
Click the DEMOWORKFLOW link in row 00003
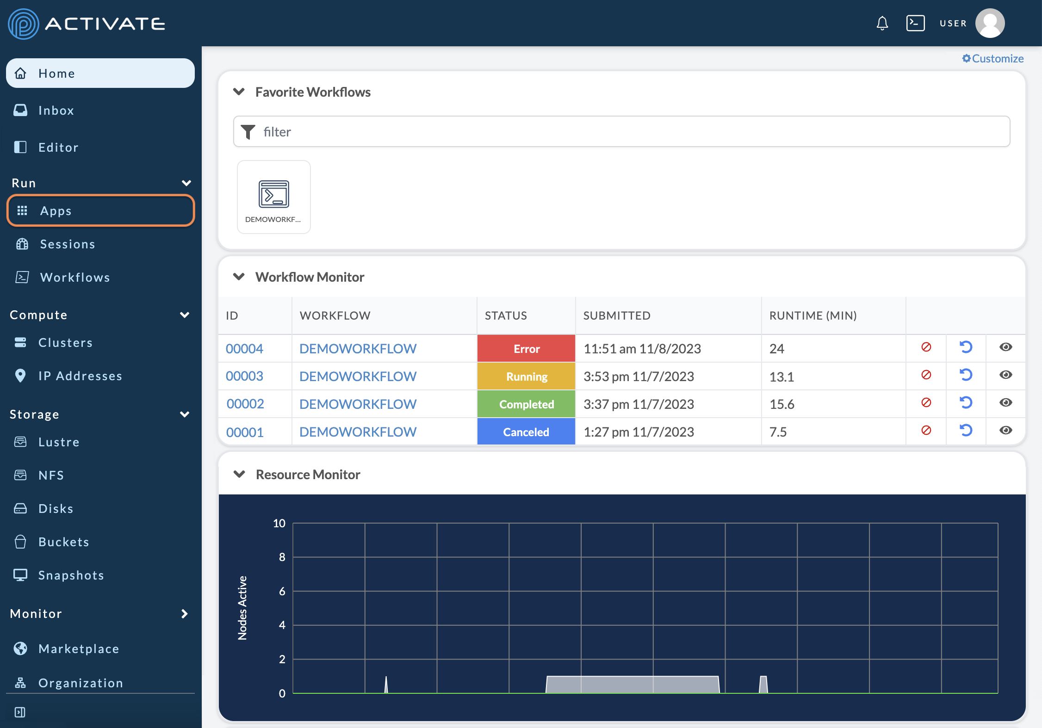click(358, 375)
